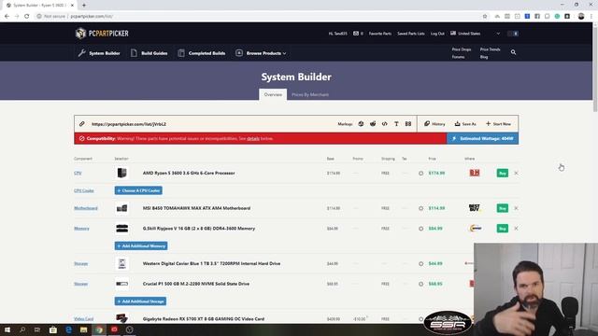This screenshot has height=336, width=598.
Task: Select the PCPartPicker markup icon
Action: [x=361, y=124]
